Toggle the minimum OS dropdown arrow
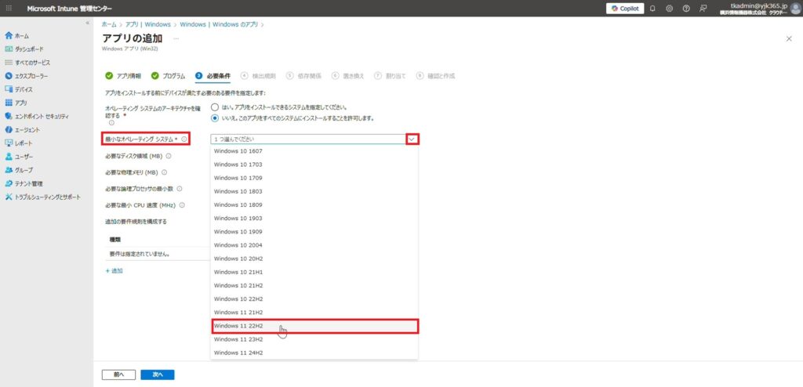 (412, 139)
